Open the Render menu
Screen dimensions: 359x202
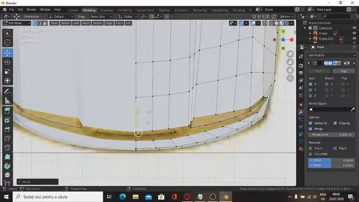click(31, 10)
